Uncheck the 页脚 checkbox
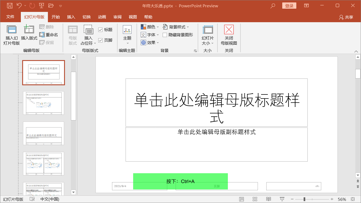Screen dimensions: 361x203 100,40
